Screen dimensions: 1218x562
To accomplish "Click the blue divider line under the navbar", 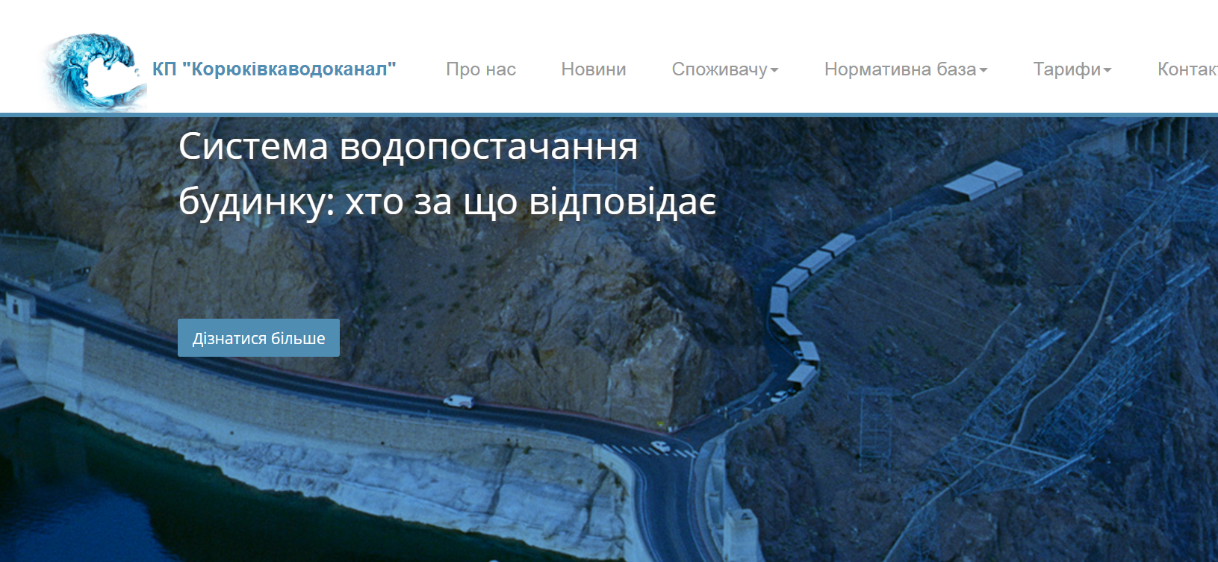I will point(609,115).
